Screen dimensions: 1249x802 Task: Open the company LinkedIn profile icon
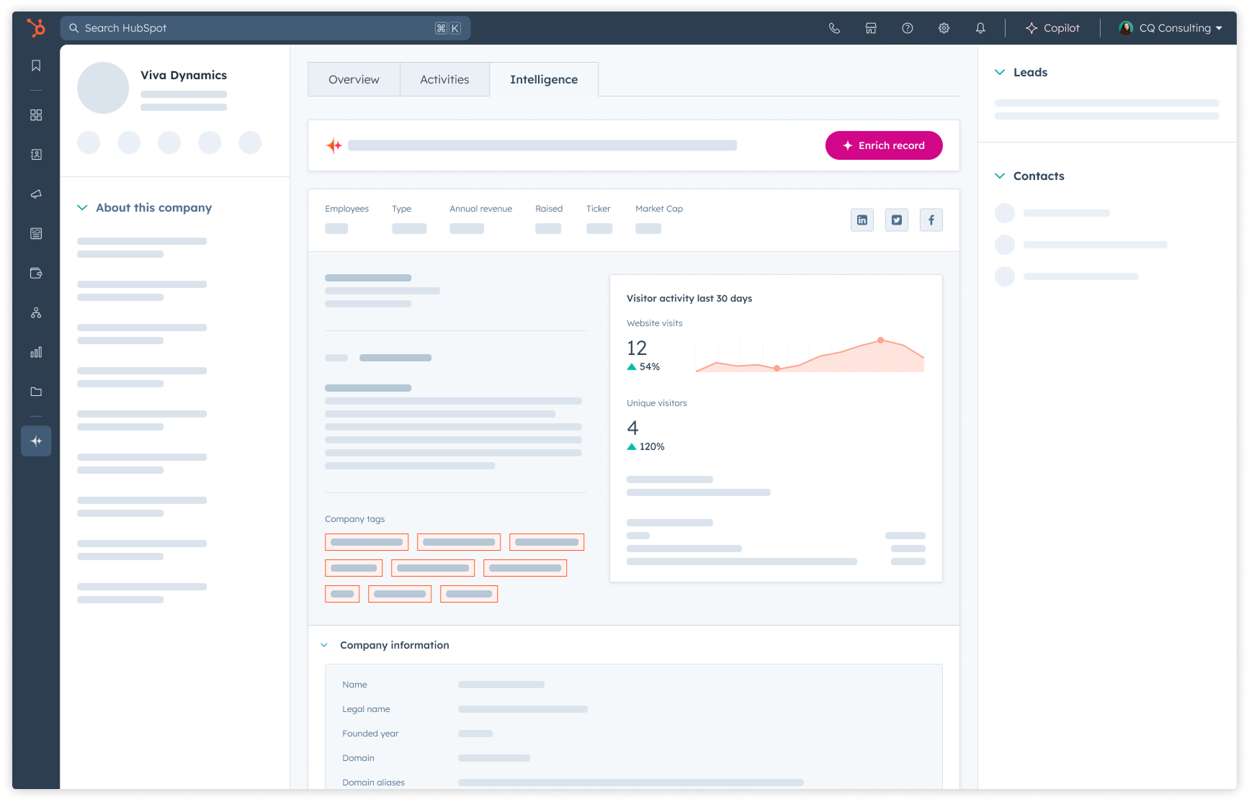click(x=862, y=220)
